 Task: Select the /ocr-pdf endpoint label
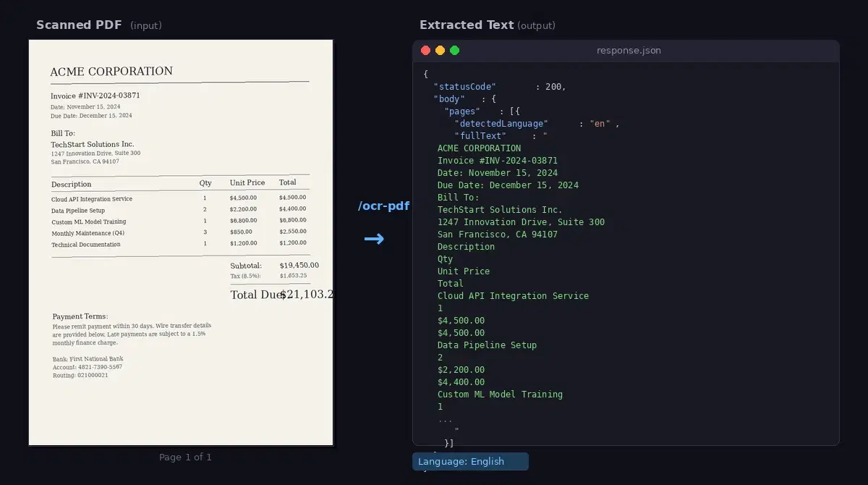click(x=383, y=206)
